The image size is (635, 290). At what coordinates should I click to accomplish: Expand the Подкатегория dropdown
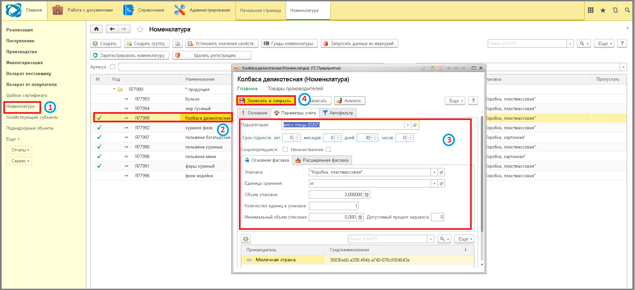point(408,125)
